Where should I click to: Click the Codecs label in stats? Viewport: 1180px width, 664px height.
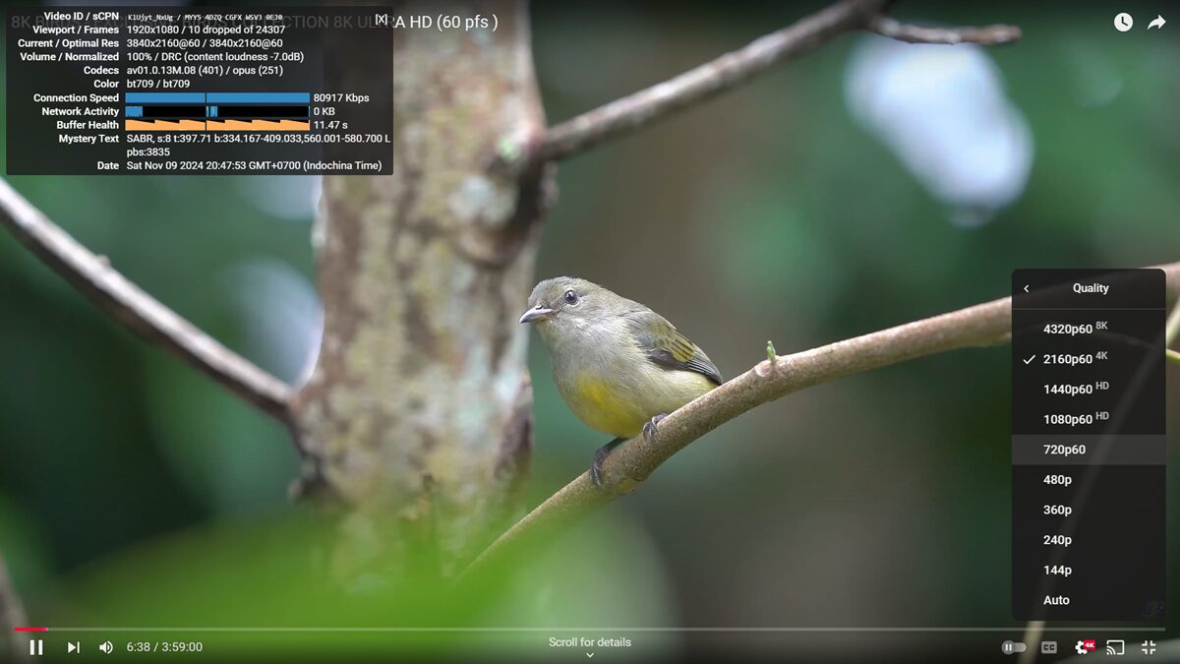click(101, 71)
